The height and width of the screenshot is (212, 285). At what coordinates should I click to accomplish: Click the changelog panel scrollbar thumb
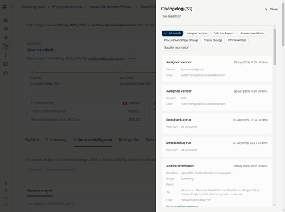pos(275,47)
